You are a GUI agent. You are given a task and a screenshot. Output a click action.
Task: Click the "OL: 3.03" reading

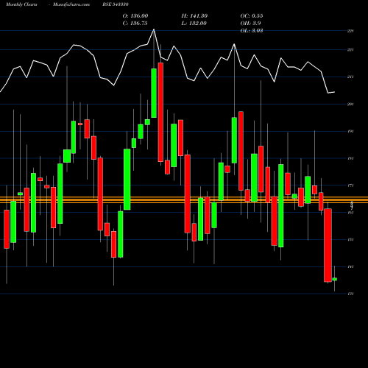252,31
